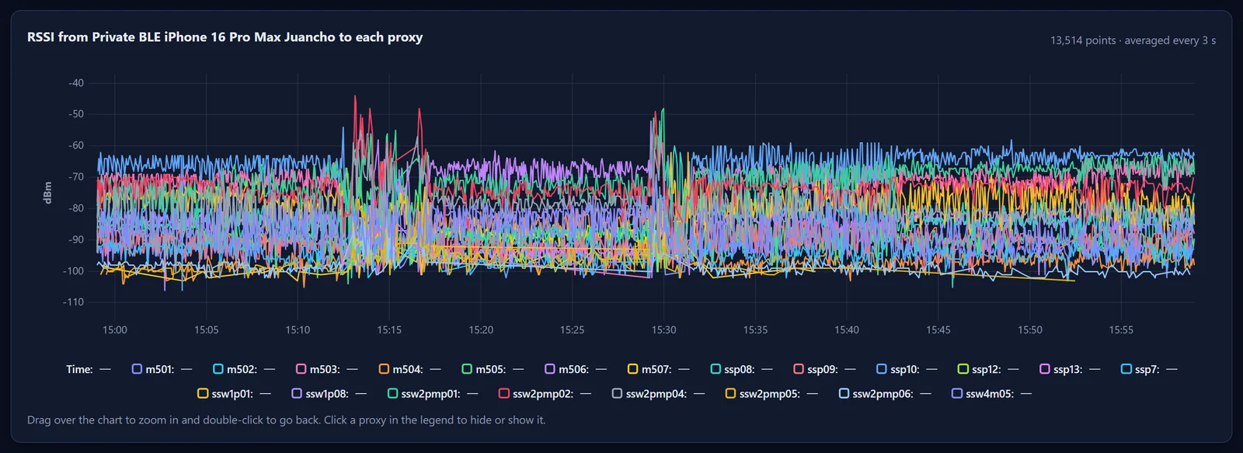Click the 'Drag over the chart to zoom' hint text
The width and height of the screenshot is (1243, 453).
286,420
